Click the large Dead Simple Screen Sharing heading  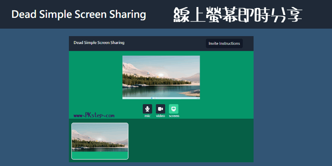click(79, 15)
